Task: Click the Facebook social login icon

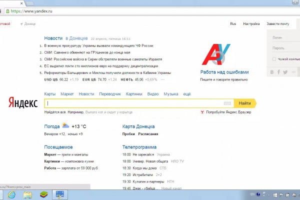Action: (x=279, y=72)
